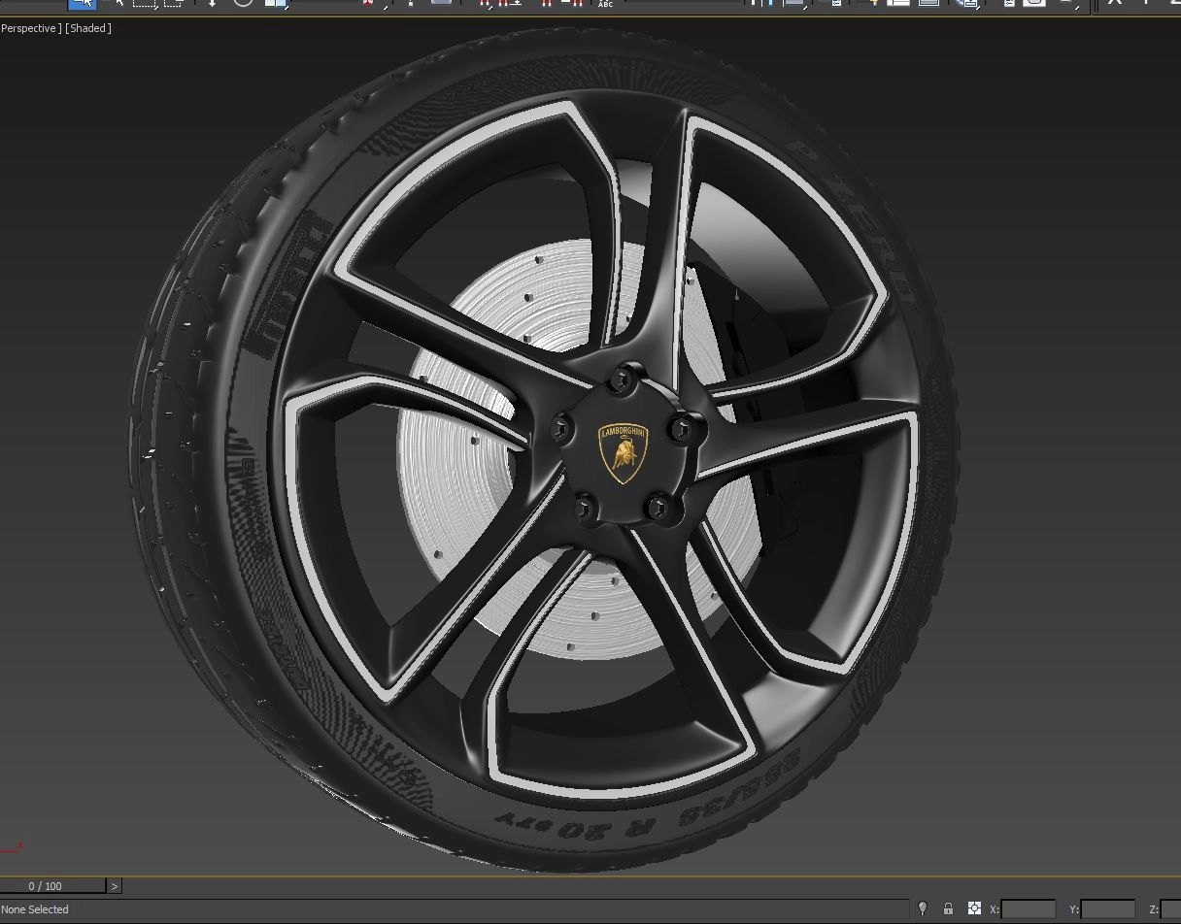Screen dimensions: 1181x924
Task: Open the ABC named selection sets icon
Action: (605, 3)
